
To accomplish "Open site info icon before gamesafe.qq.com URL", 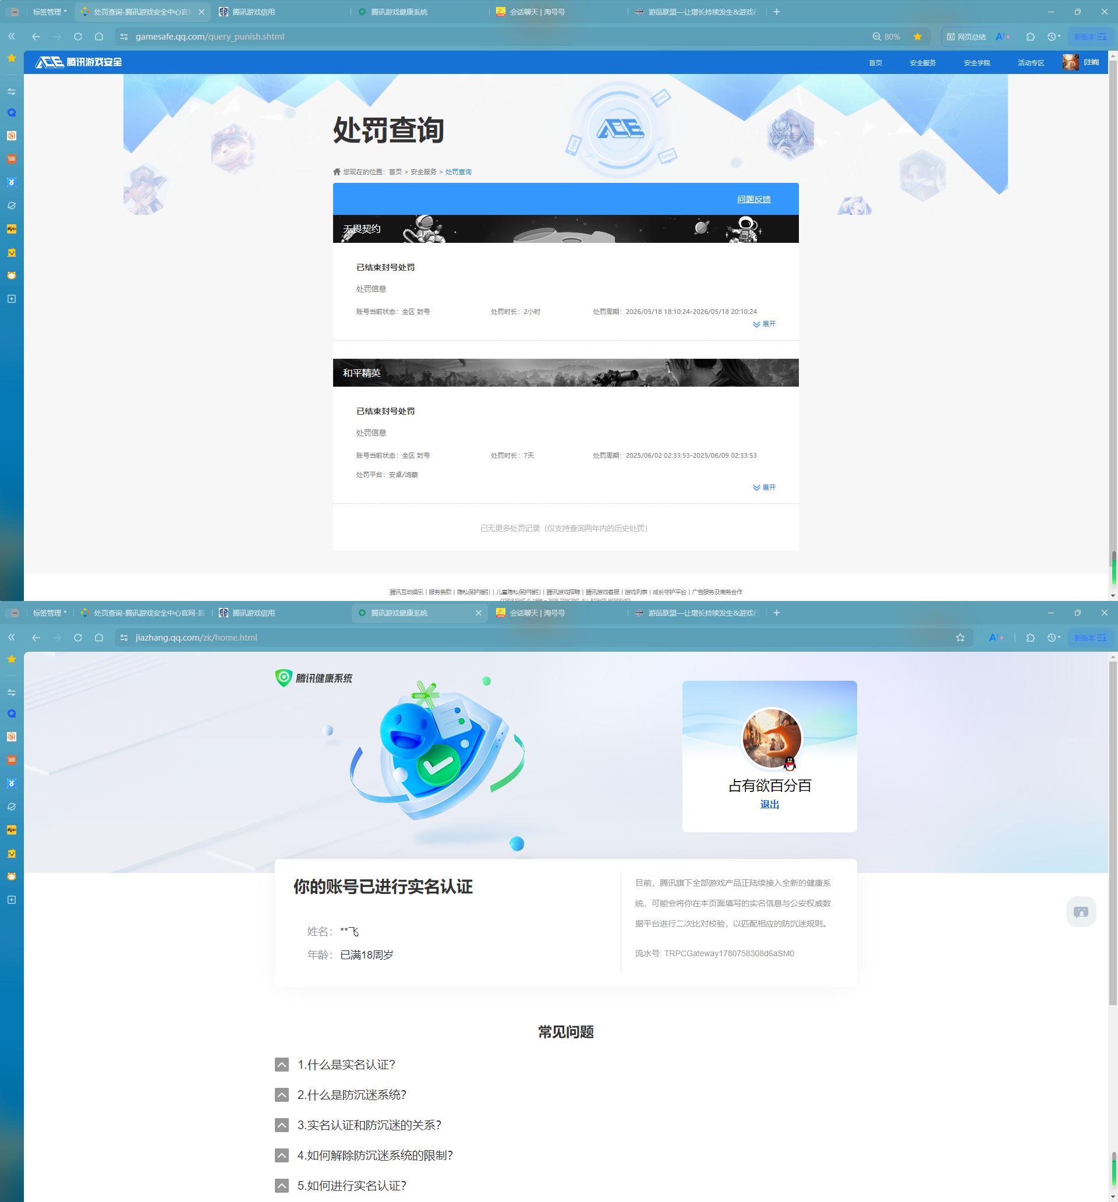I will pyautogui.click(x=124, y=37).
